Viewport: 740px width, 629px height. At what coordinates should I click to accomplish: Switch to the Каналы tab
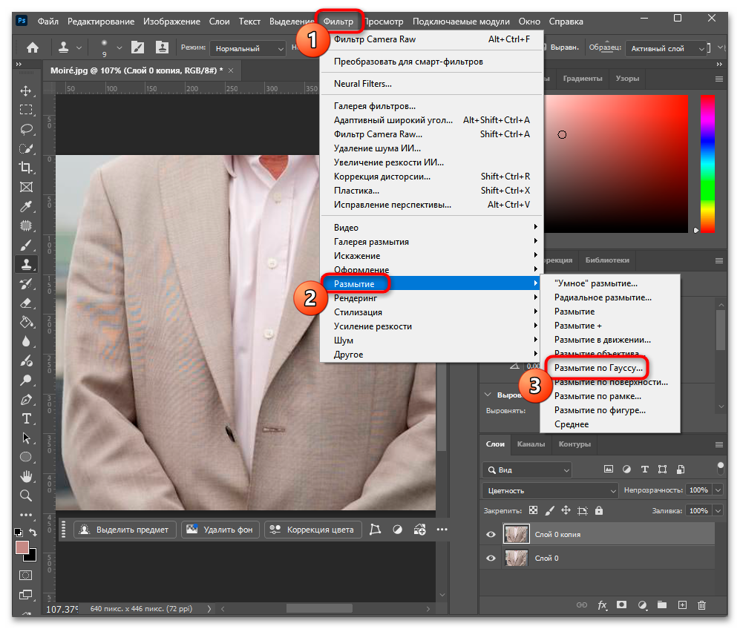coord(531,444)
